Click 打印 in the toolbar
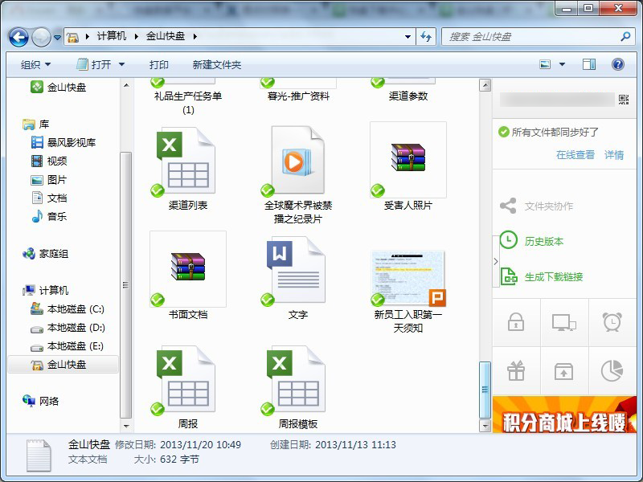 tap(158, 65)
